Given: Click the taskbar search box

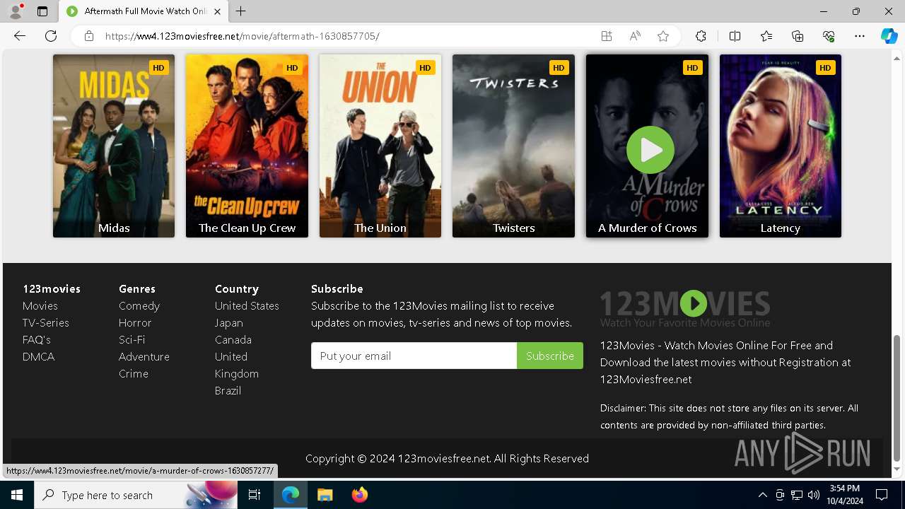Looking at the screenshot, I should 136,495.
